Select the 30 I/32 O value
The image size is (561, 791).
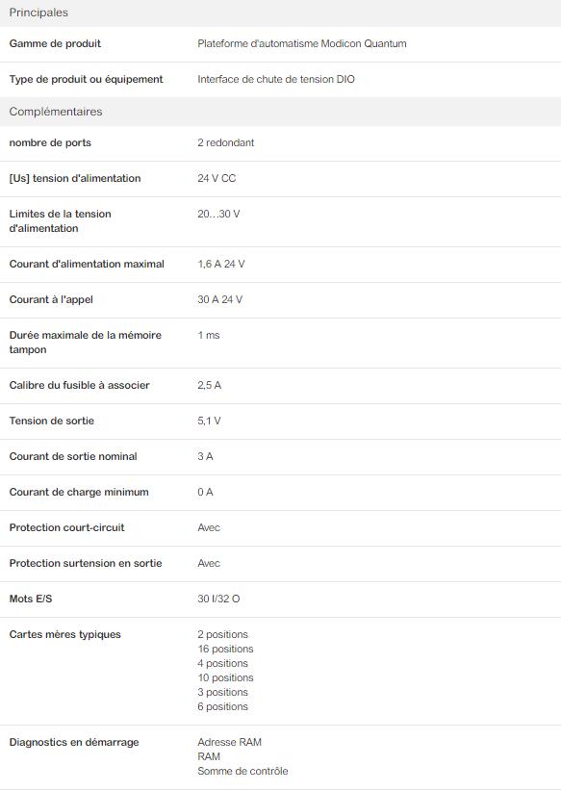click(x=218, y=599)
